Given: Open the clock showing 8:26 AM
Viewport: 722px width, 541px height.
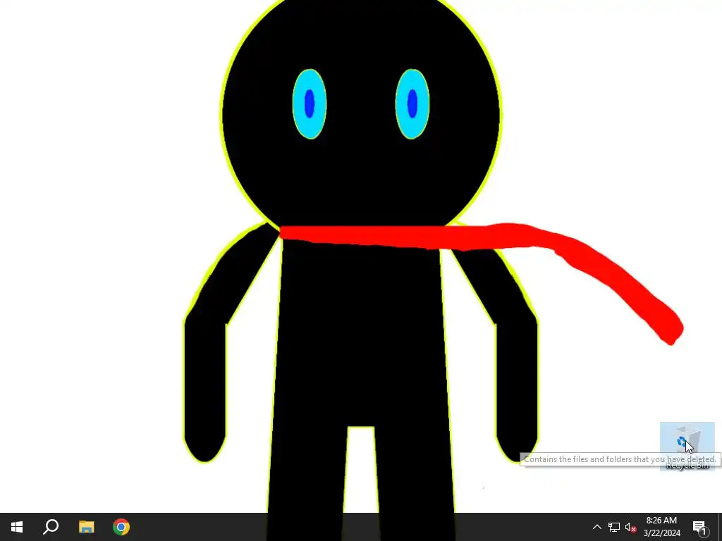Looking at the screenshot, I should [x=661, y=527].
